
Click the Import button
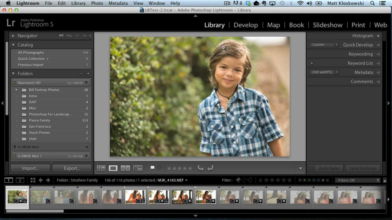pos(30,168)
